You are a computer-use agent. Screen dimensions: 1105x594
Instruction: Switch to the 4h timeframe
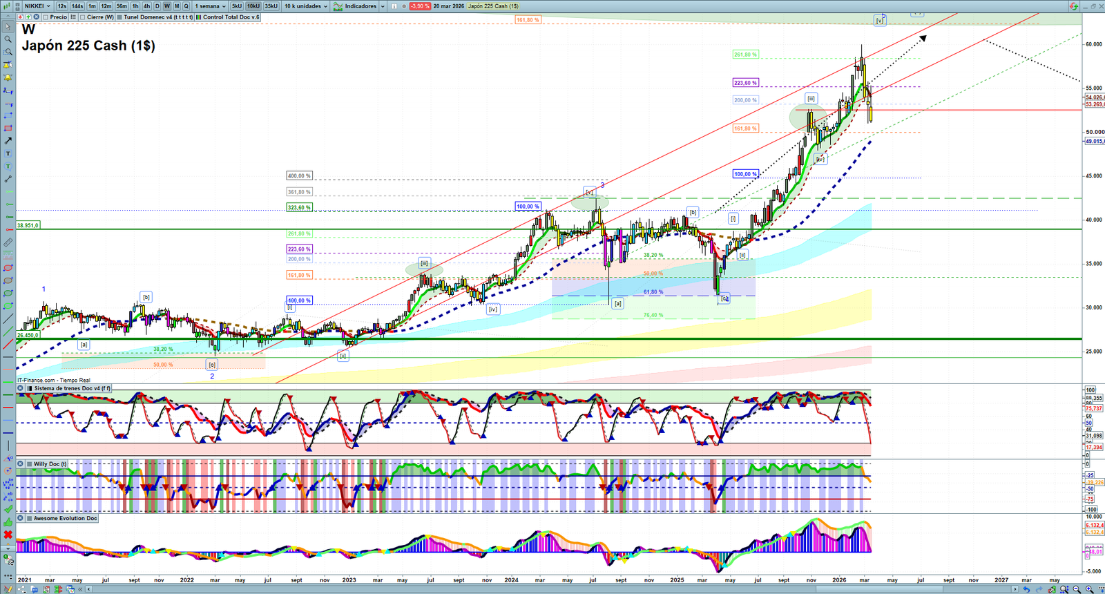coord(146,6)
